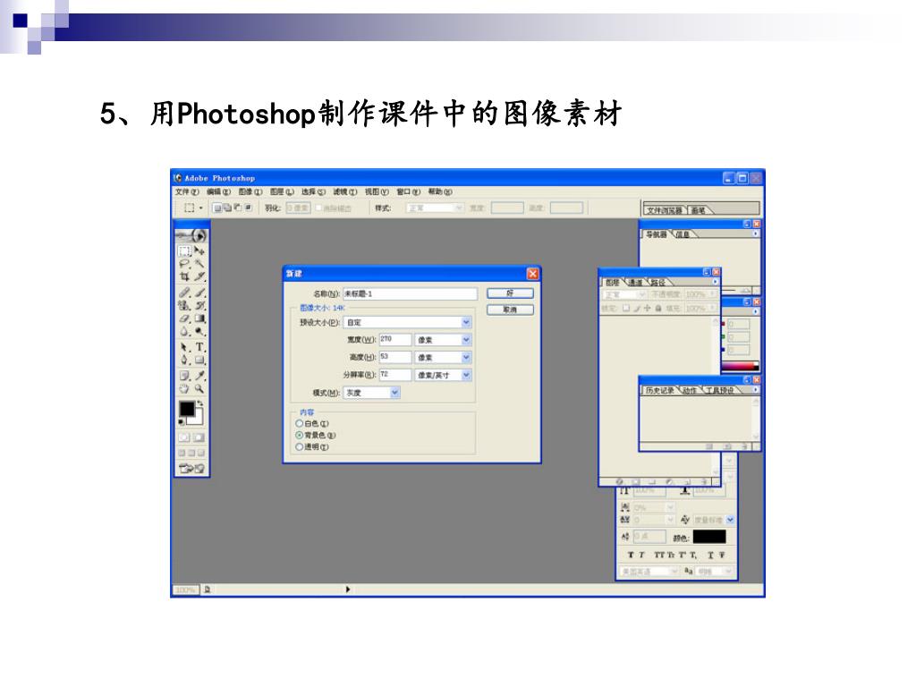Select the Healing Brush tool

[184, 293]
